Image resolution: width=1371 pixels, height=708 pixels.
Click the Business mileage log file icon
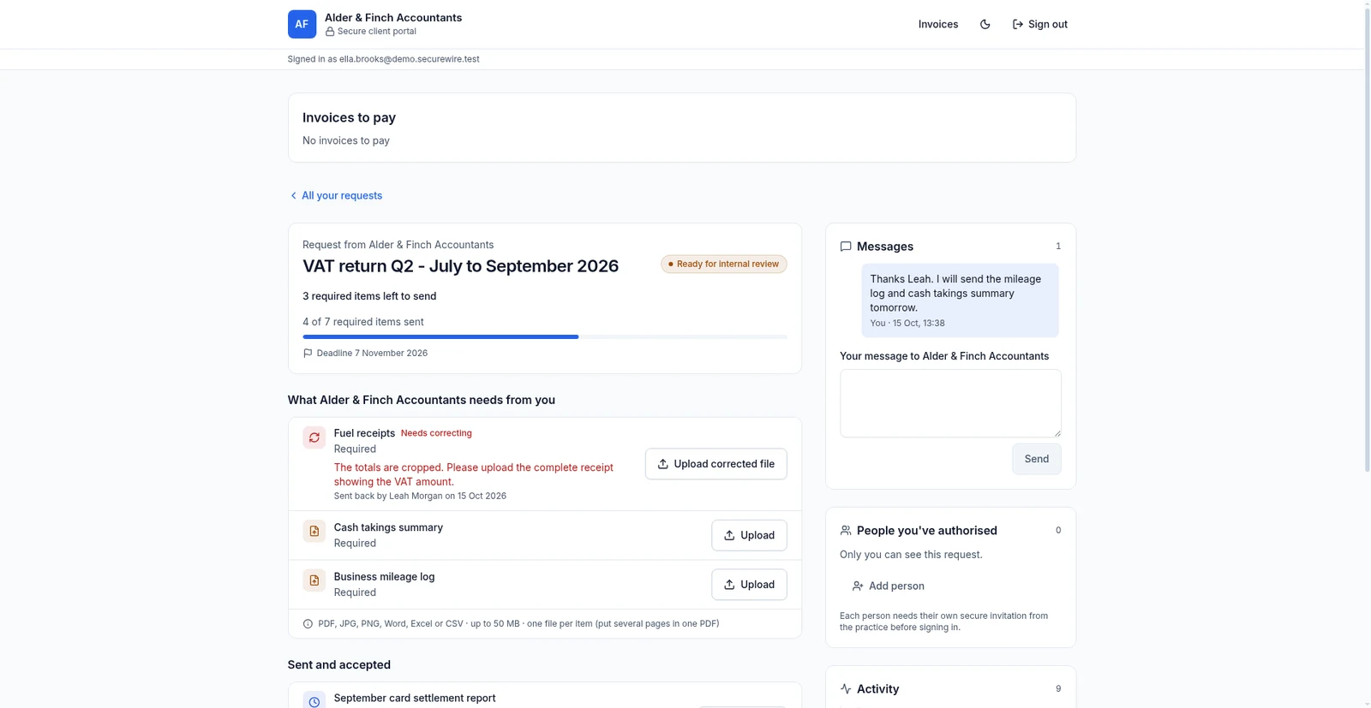(314, 580)
